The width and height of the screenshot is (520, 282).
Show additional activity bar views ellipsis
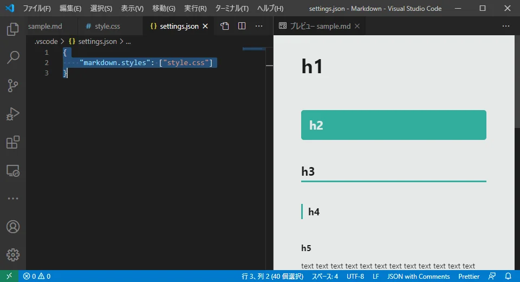[13, 198]
